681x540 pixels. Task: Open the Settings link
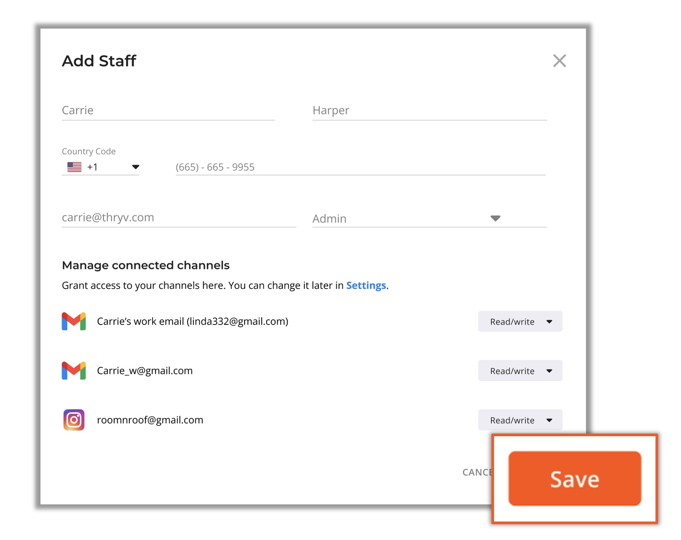(x=366, y=285)
